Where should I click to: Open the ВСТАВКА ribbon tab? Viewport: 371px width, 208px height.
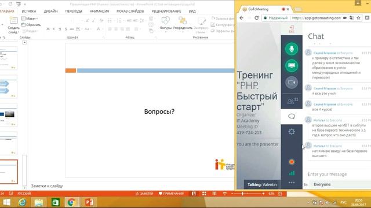coord(29,11)
